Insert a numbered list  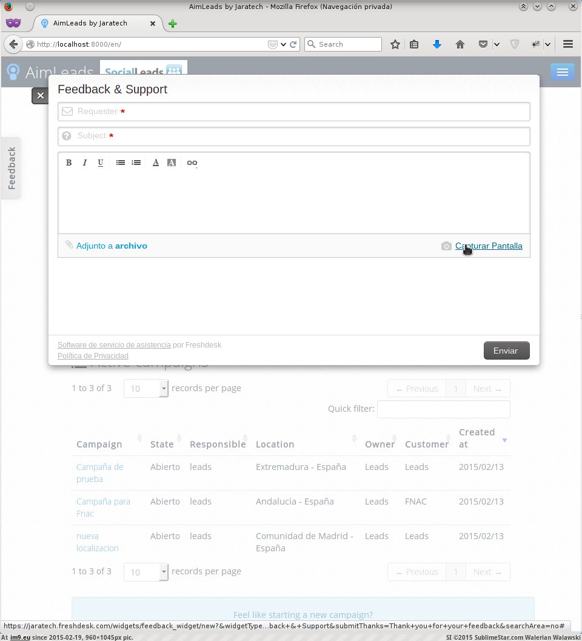click(136, 163)
